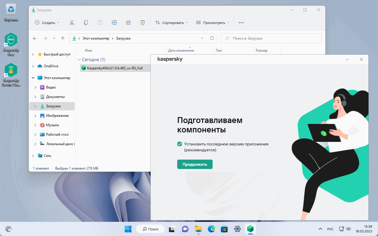
Task: Expand the Видео folder node
Action: pyautogui.click(x=35, y=87)
